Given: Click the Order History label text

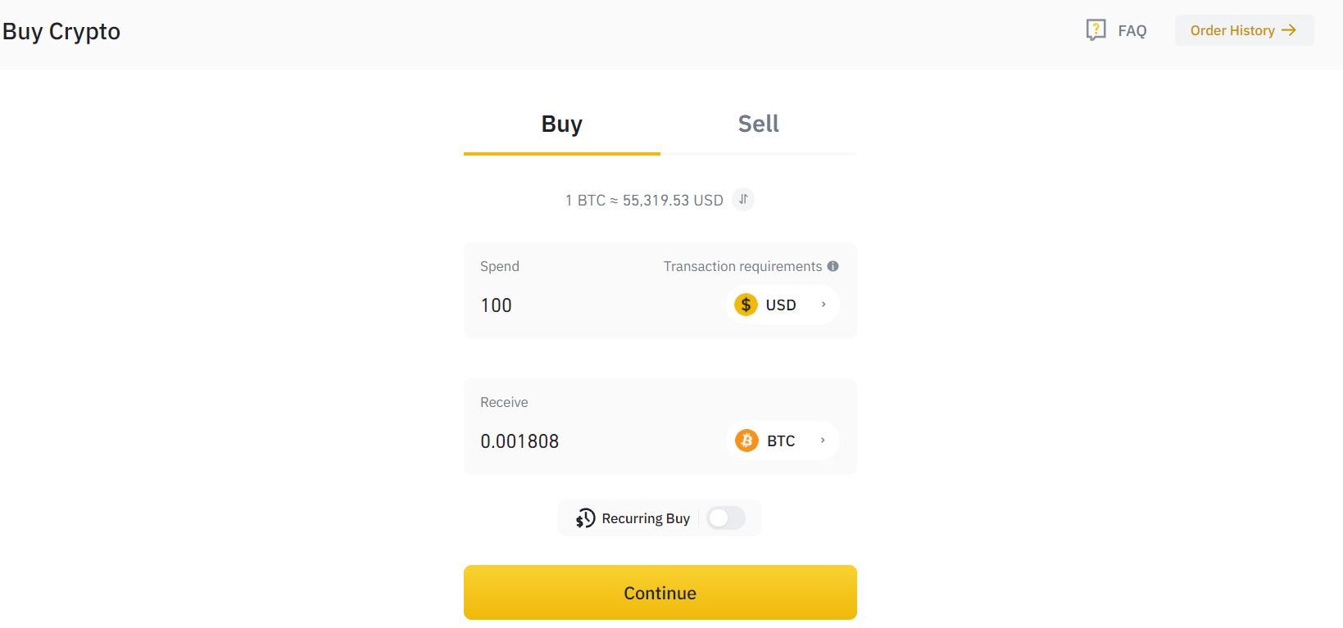Looking at the screenshot, I should point(1232,30).
